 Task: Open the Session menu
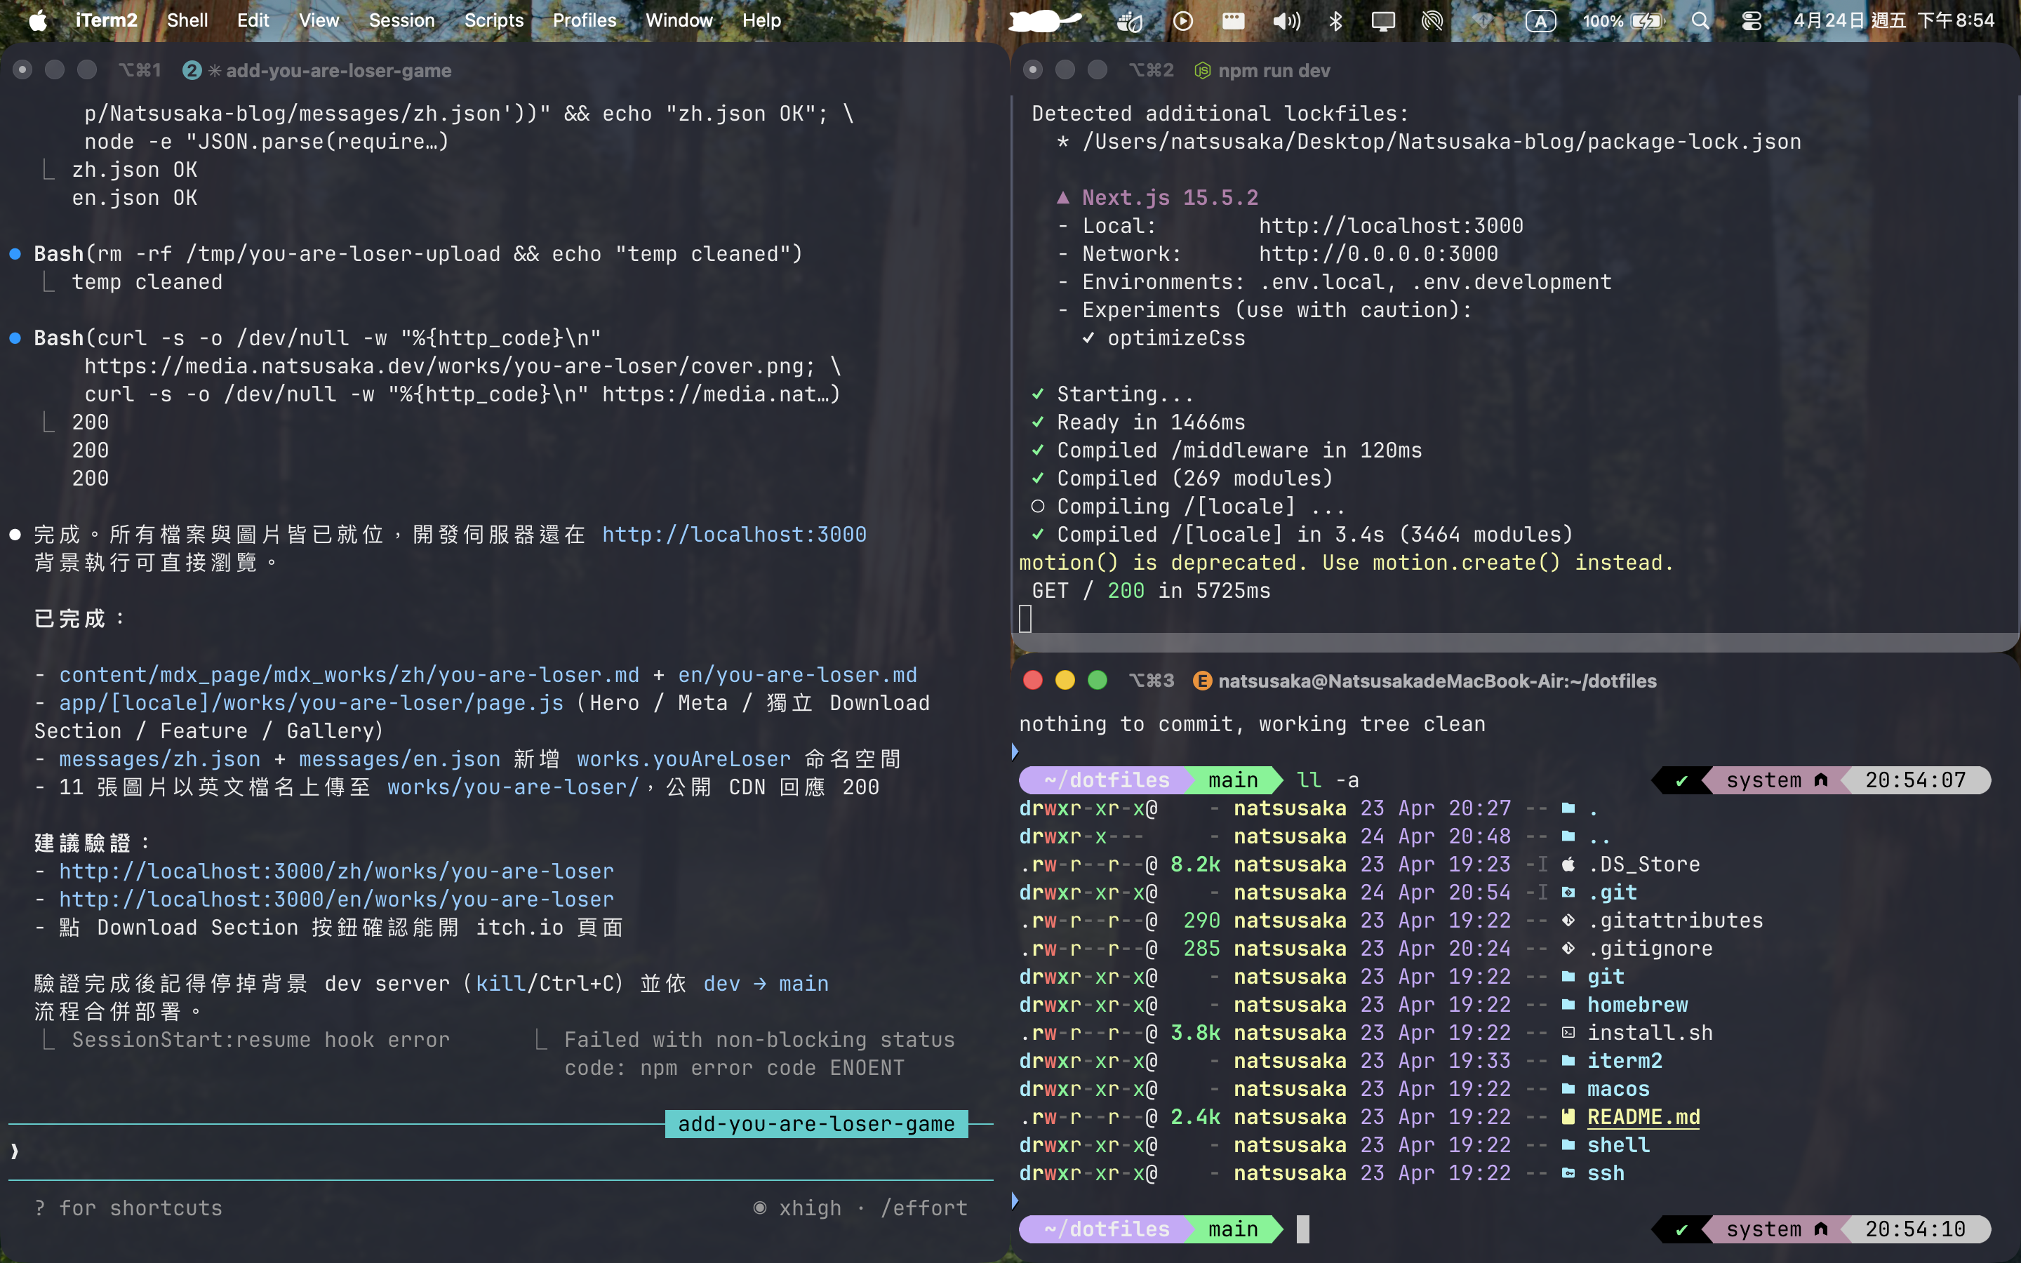click(x=401, y=20)
